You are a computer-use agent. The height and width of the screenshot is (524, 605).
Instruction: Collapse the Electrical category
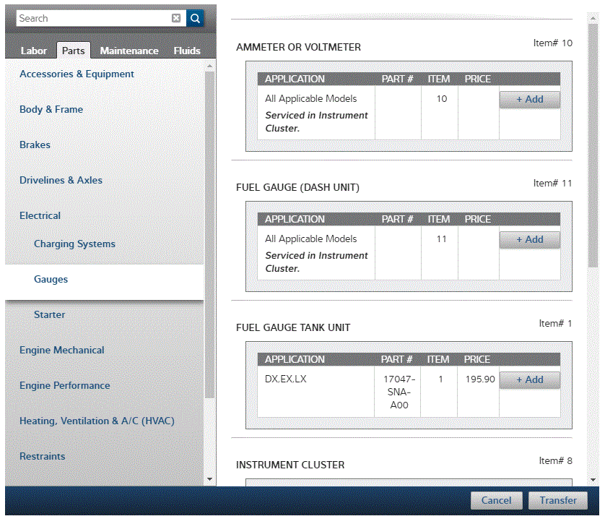(x=40, y=215)
